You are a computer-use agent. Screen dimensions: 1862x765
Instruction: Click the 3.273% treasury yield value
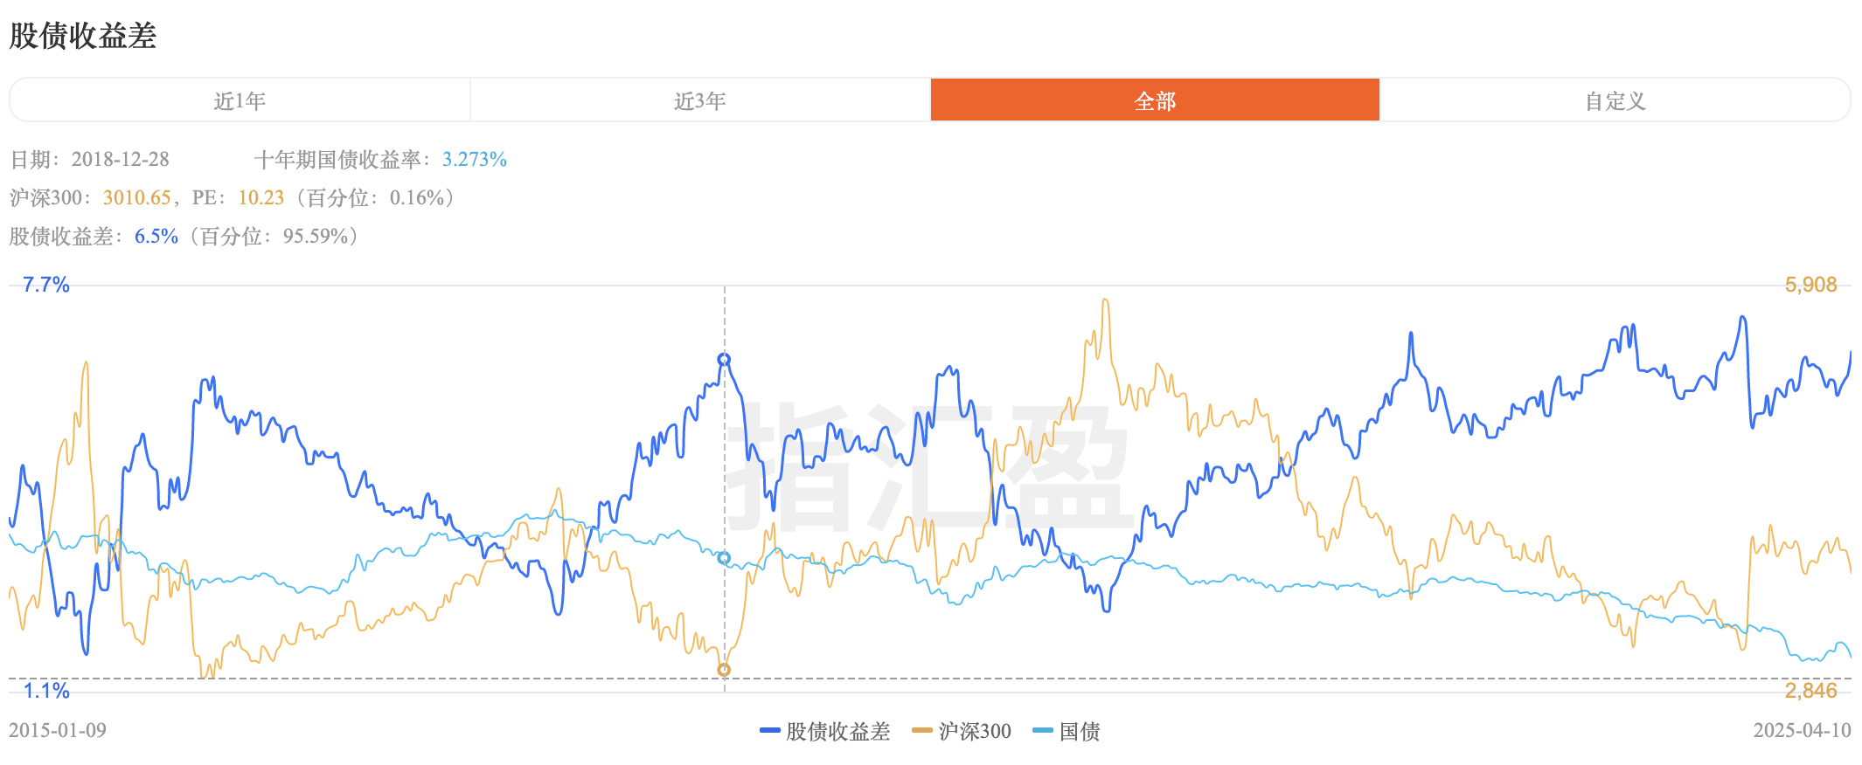[475, 159]
